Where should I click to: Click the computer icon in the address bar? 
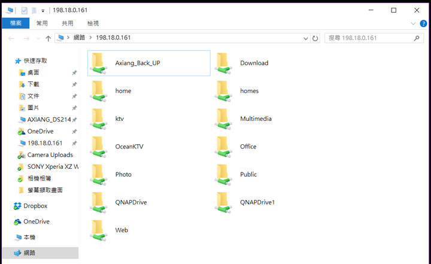pyautogui.click(x=60, y=38)
